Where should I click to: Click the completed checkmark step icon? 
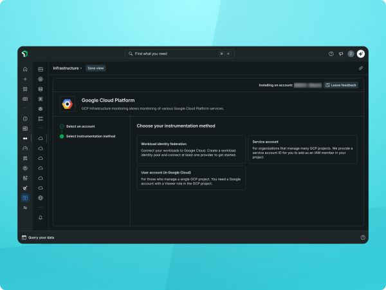(x=62, y=126)
